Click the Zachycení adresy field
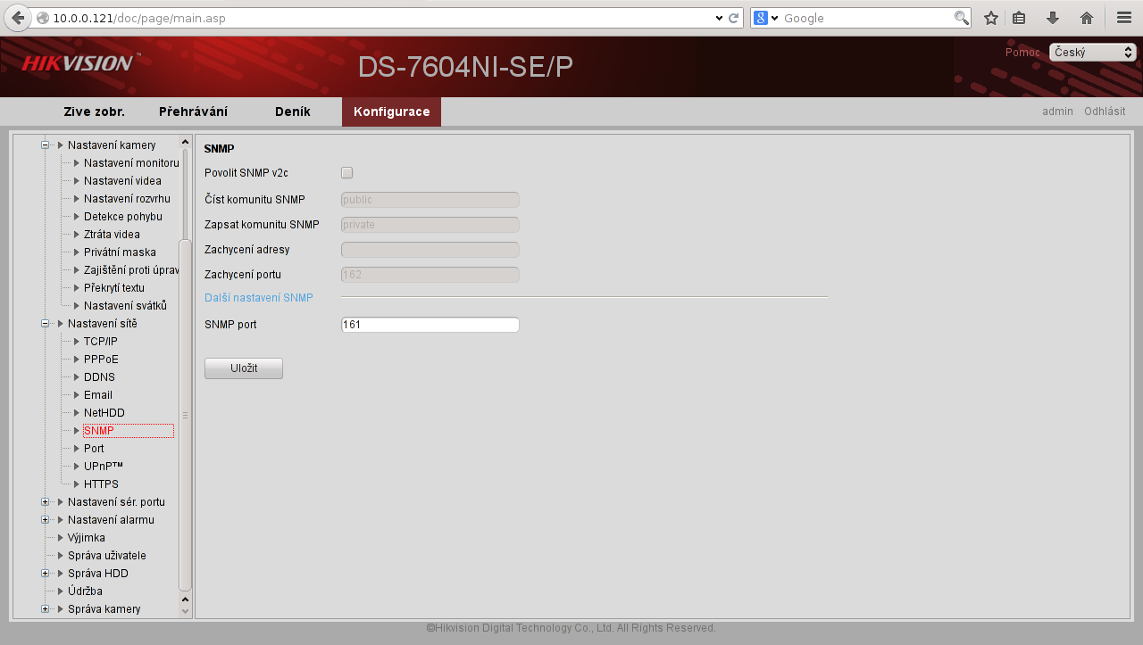This screenshot has height=645, width=1143. [x=430, y=250]
